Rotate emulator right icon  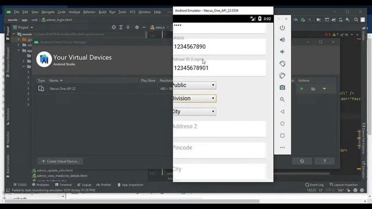pos(282,75)
